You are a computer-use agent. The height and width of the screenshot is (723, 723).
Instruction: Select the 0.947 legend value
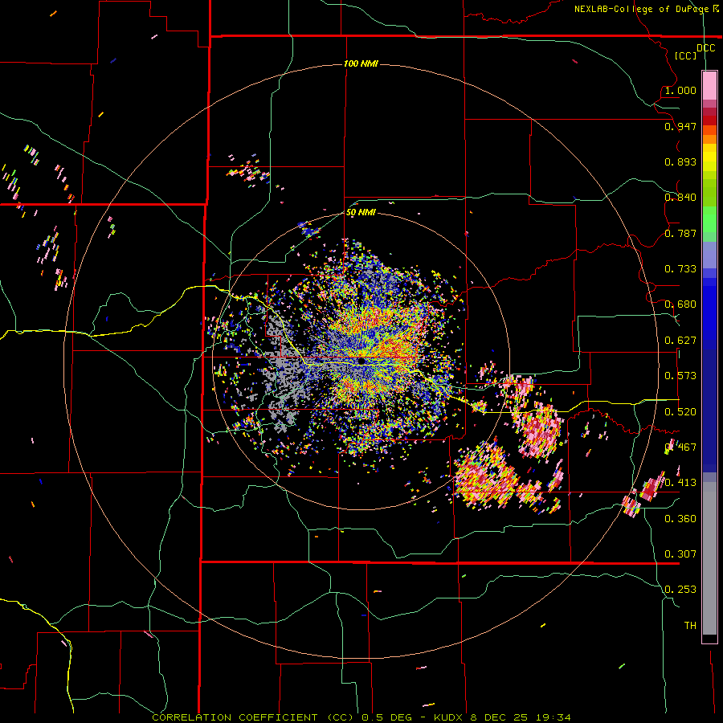(680, 126)
